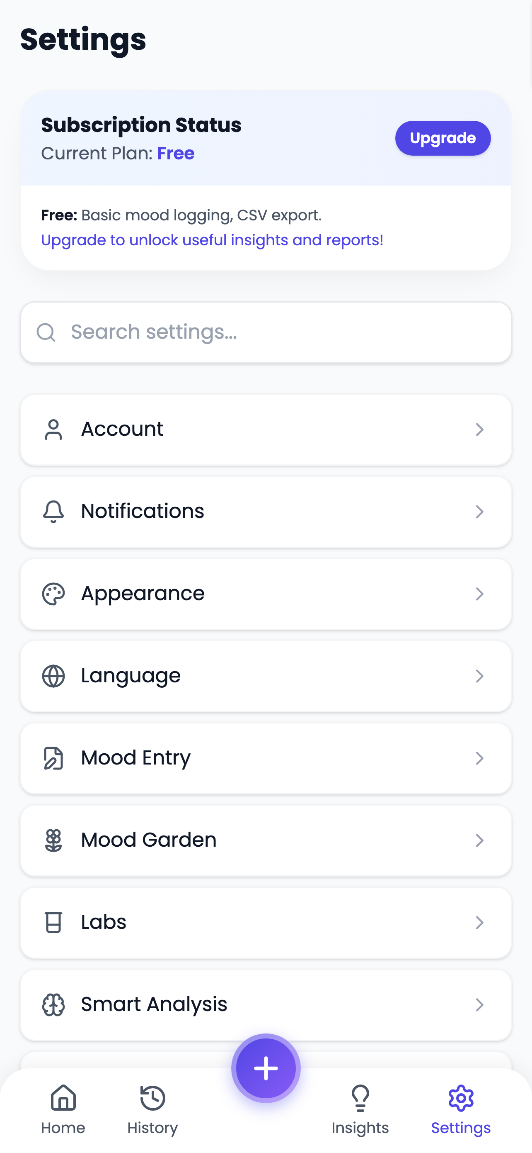Tap the Smart Analysis brain icon
The width and height of the screenshot is (532, 1153).
tap(53, 1005)
